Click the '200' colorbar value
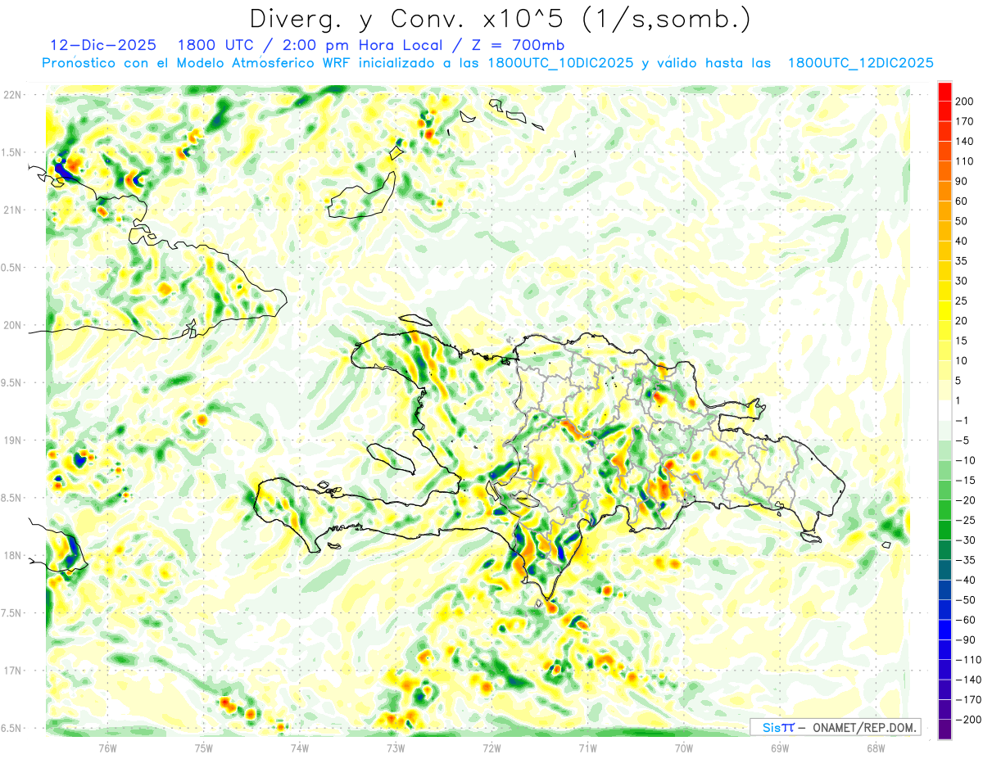Viewport: 983px width, 759px height. (x=964, y=102)
